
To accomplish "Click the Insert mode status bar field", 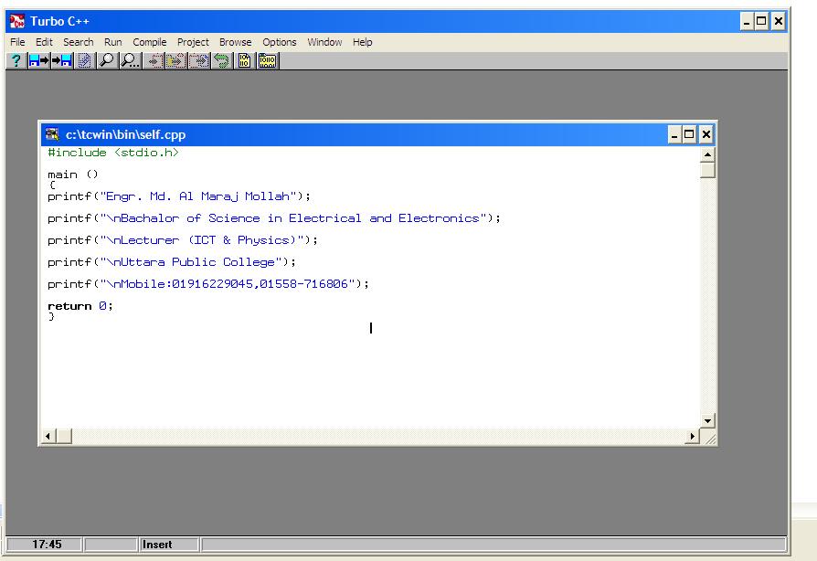I will click(169, 545).
